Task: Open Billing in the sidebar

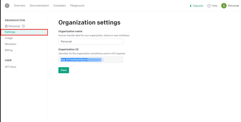Action: (x=9, y=50)
